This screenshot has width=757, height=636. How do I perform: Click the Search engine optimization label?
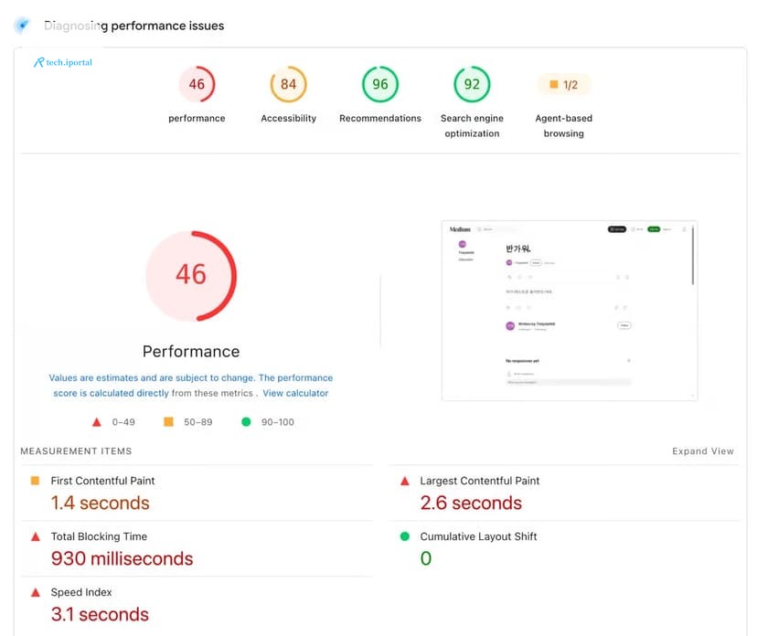click(x=472, y=126)
